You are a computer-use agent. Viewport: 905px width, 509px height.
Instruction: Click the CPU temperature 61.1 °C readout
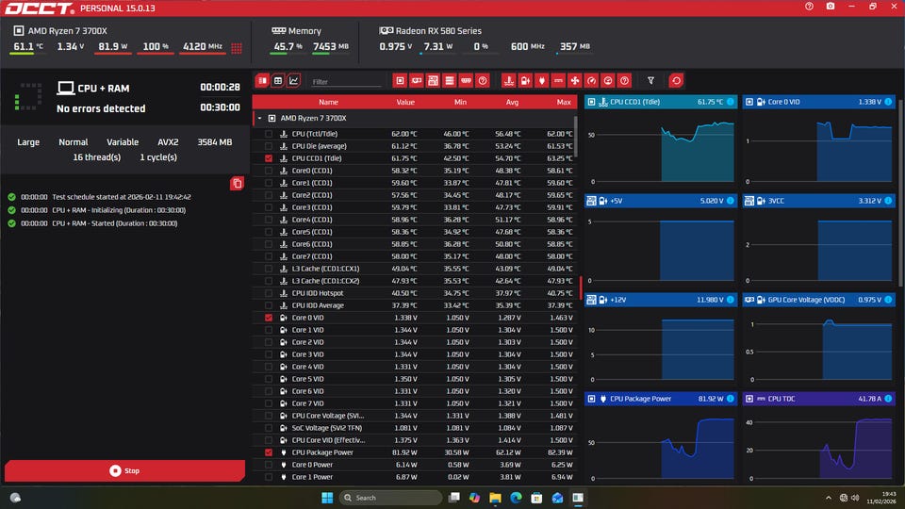click(27, 46)
